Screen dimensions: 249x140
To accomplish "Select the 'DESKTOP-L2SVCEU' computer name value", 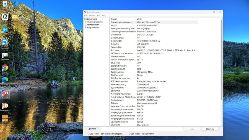I will pyautogui.click(x=145, y=35).
